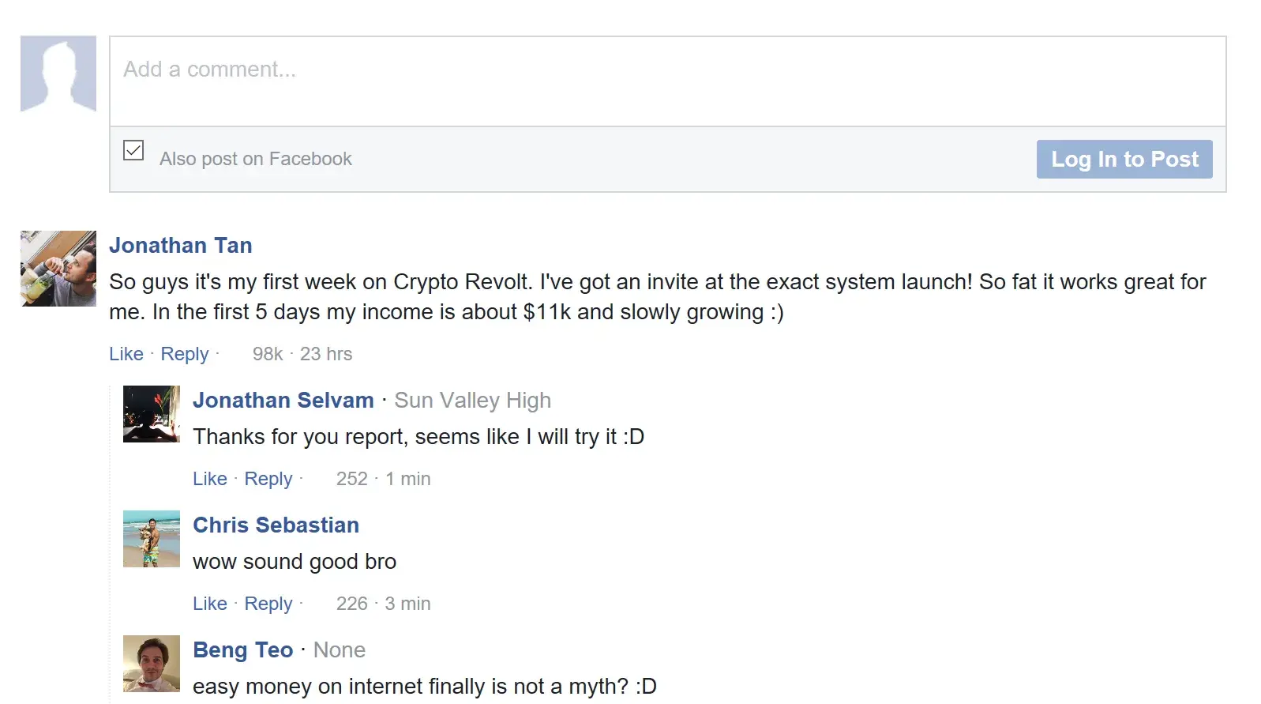
Task: Open Jonathan Tan's profile name link
Action: click(x=181, y=246)
